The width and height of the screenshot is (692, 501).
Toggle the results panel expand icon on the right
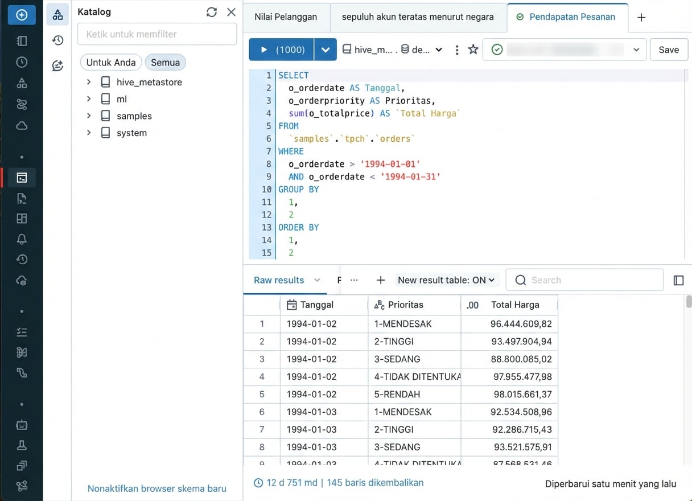point(678,280)
